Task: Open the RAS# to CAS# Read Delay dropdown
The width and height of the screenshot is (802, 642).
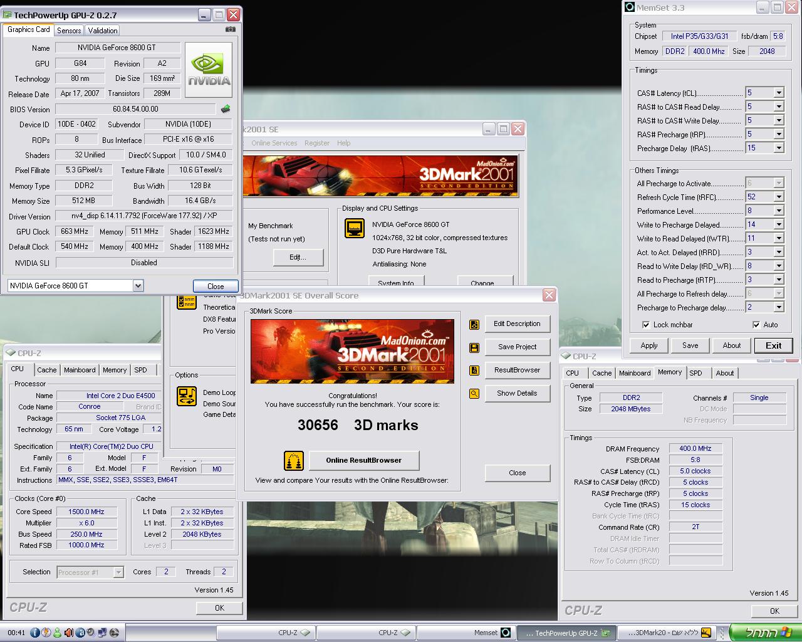Action: pyautogui.click(x=779, y=107)
